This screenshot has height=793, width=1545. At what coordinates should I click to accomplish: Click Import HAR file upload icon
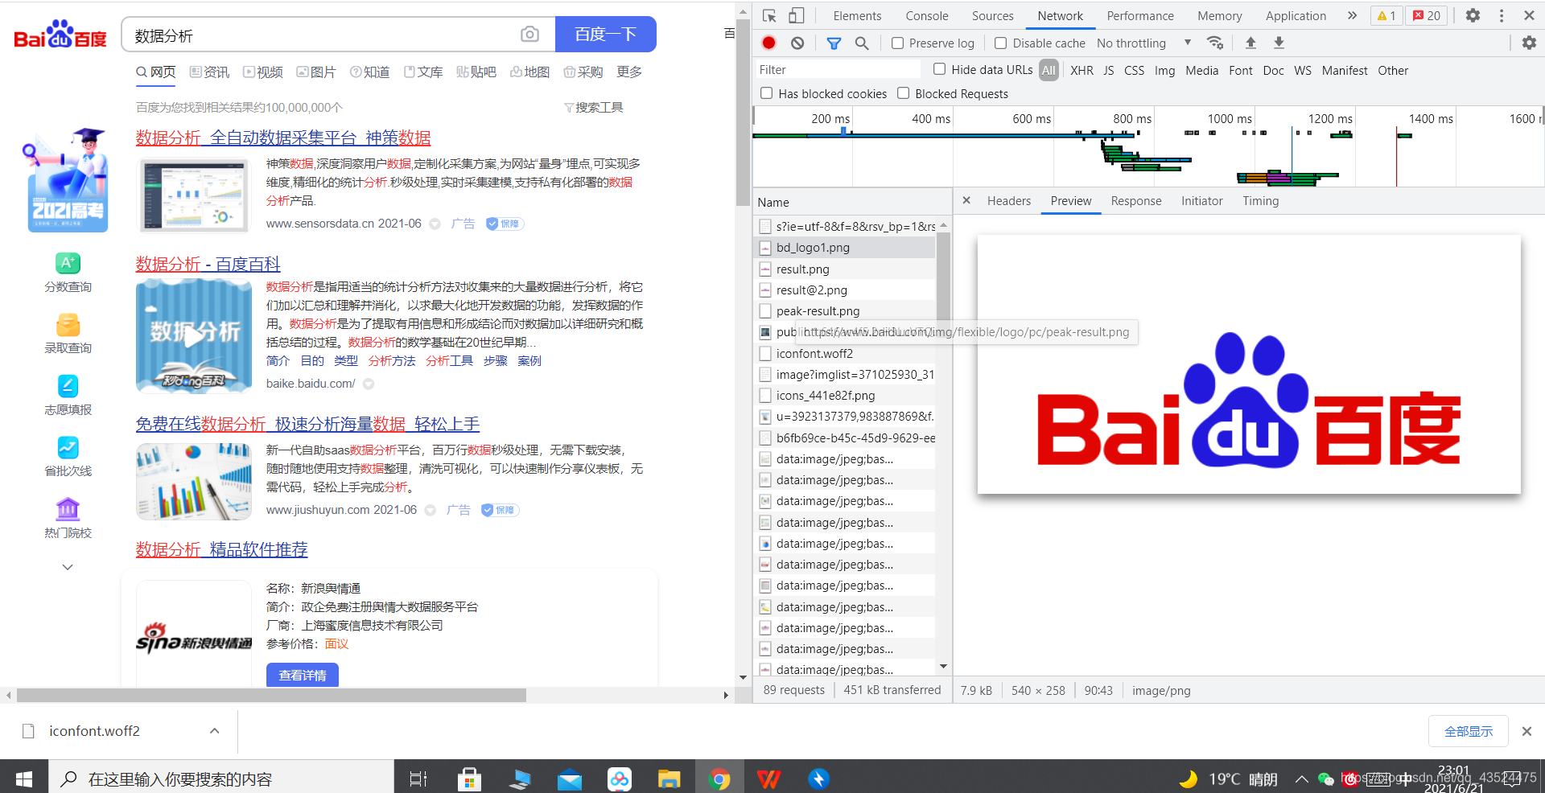1250,43
